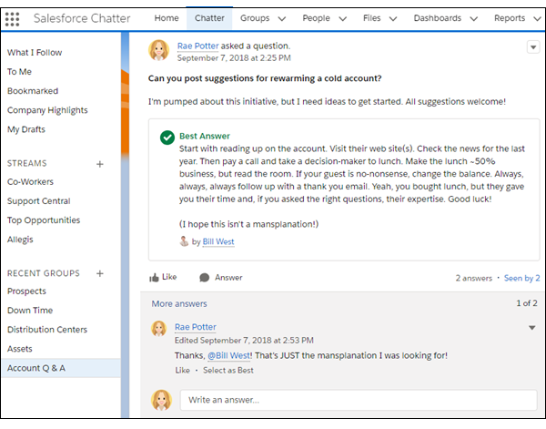Click the avatar beside Write an answer
The height and width of the screenshot is (429, 546).
(x=161, y=400)
